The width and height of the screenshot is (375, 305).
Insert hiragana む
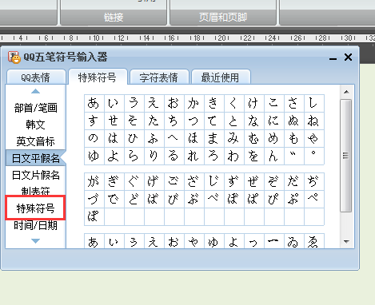pyautogui.click(x=254, y=138)
